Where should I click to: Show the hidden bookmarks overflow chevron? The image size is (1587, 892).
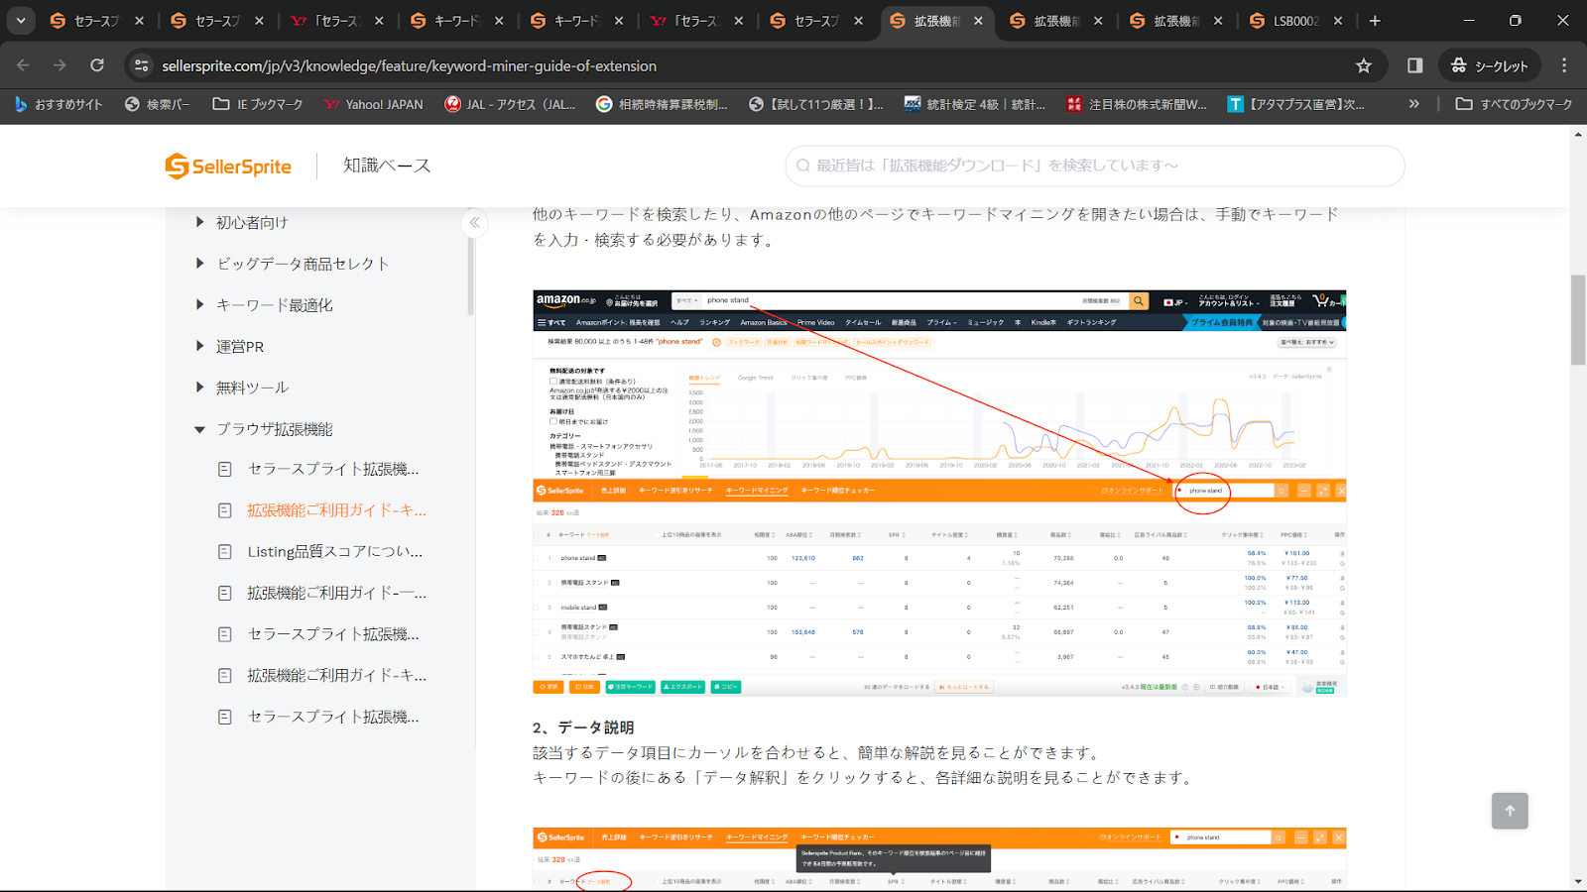[x=1414, y=104]
